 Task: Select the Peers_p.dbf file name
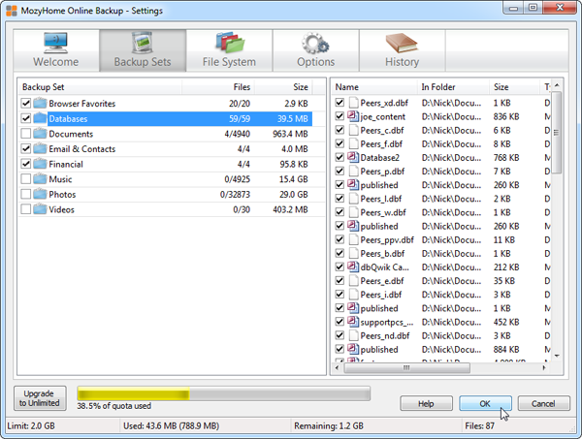point(382,172)
